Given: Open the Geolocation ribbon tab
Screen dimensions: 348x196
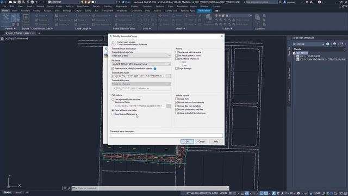Looking at the screenshot, I should tap(204, 11).
